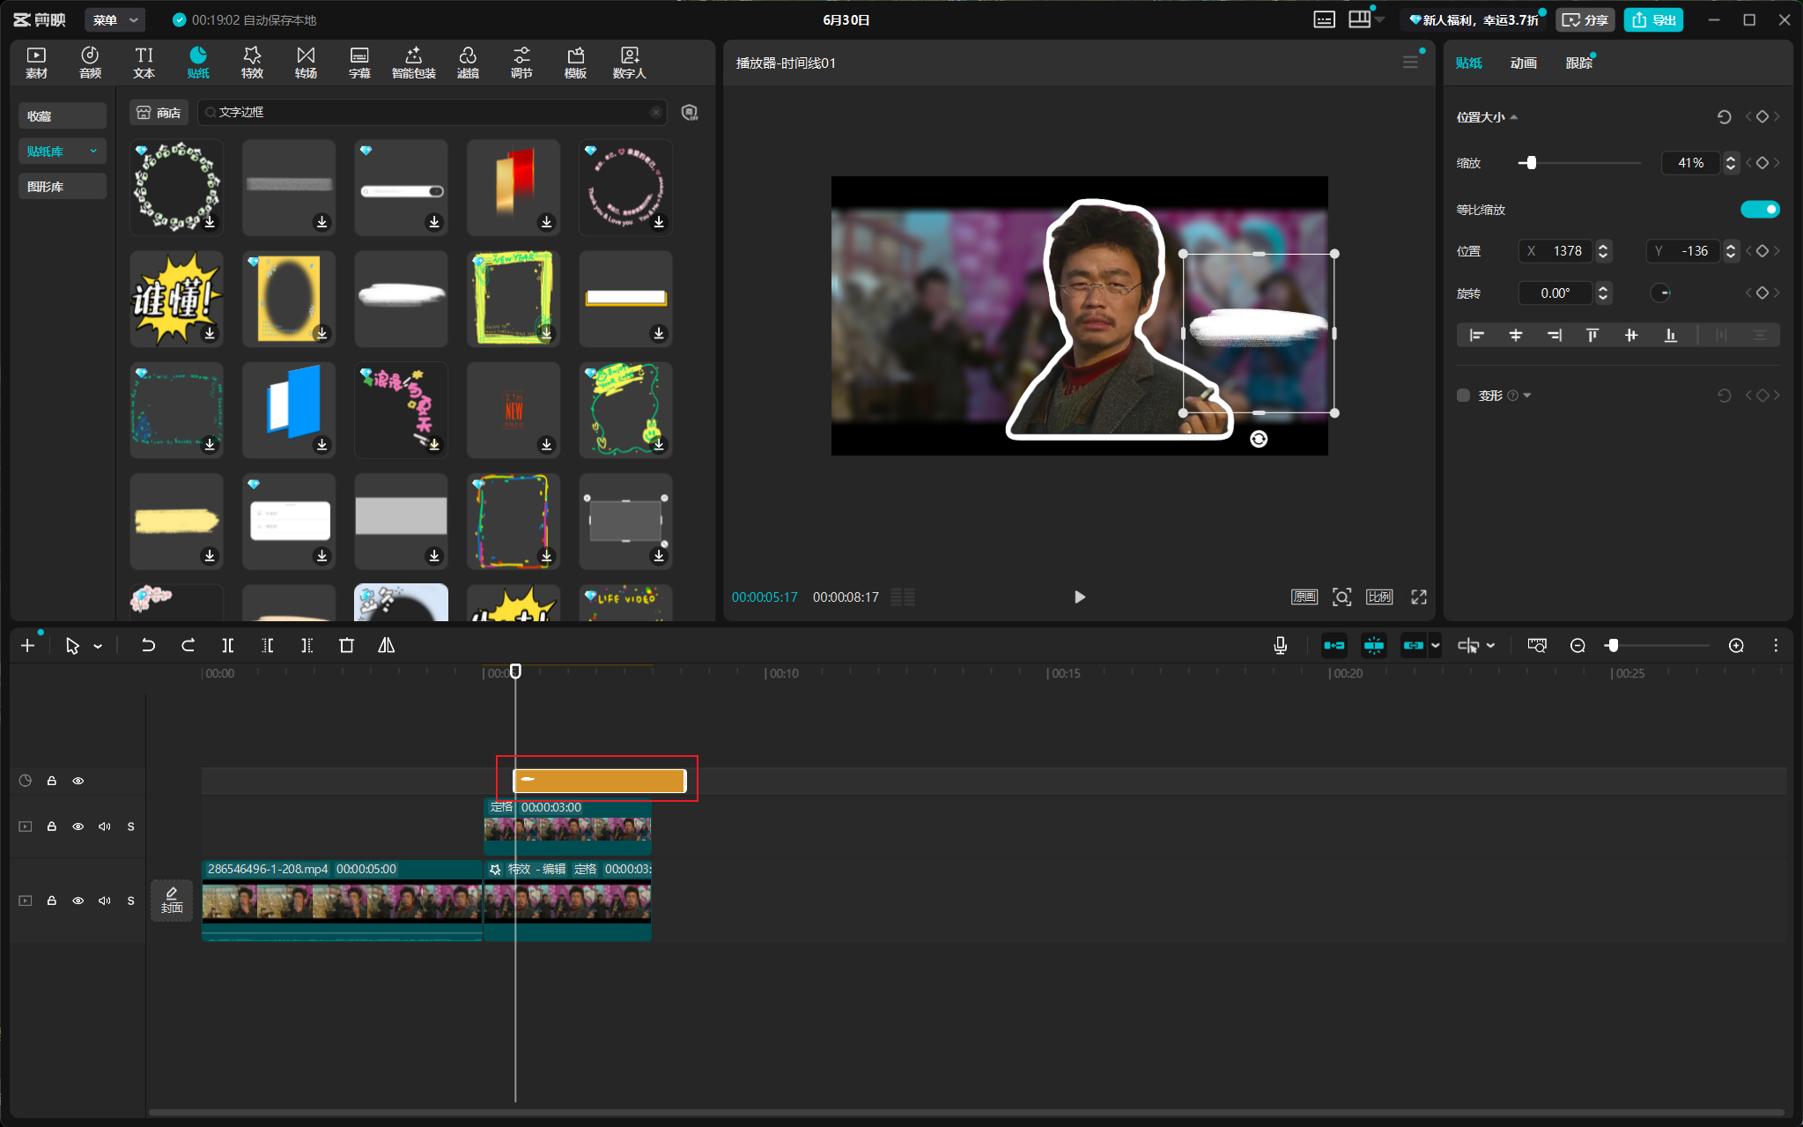Open the 商店 store button
The image size is (1803, 1127).
point(159,113)
